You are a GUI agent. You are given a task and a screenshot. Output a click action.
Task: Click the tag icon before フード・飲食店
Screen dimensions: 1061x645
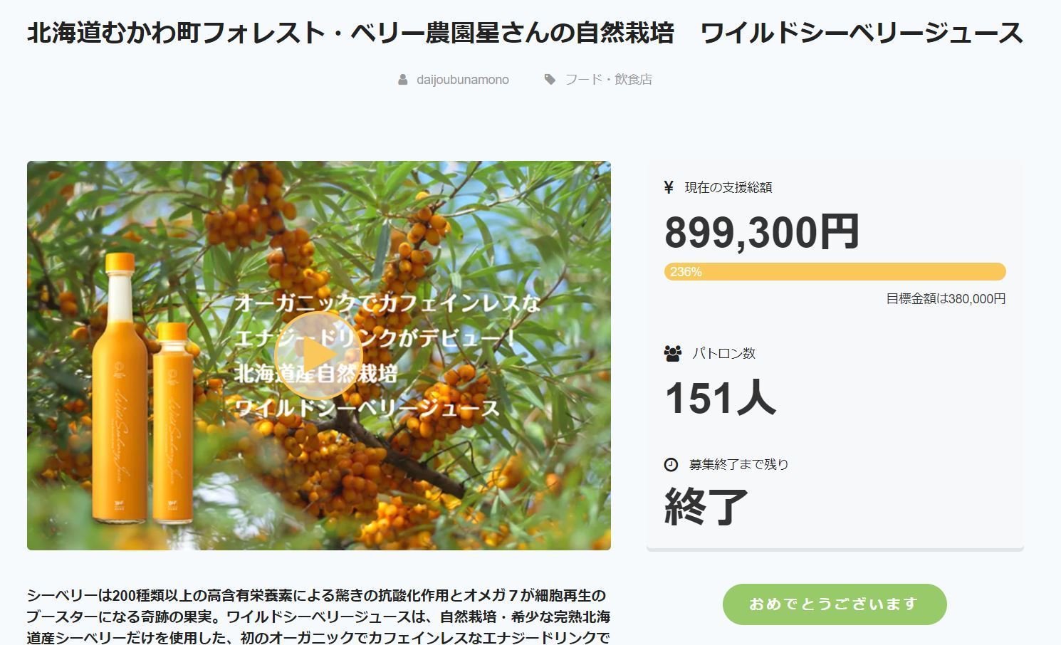pos(550,80)
